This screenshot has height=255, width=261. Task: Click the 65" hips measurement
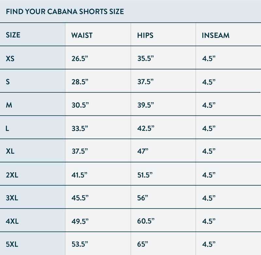pos(143,244)
